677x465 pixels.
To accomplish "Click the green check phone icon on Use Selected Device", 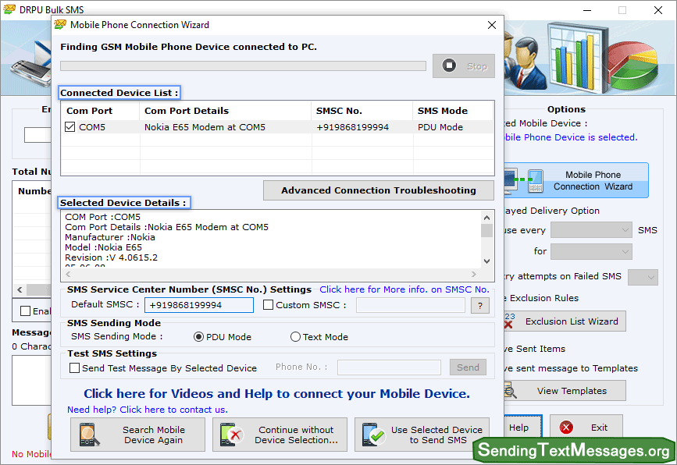I will [374, 435].
